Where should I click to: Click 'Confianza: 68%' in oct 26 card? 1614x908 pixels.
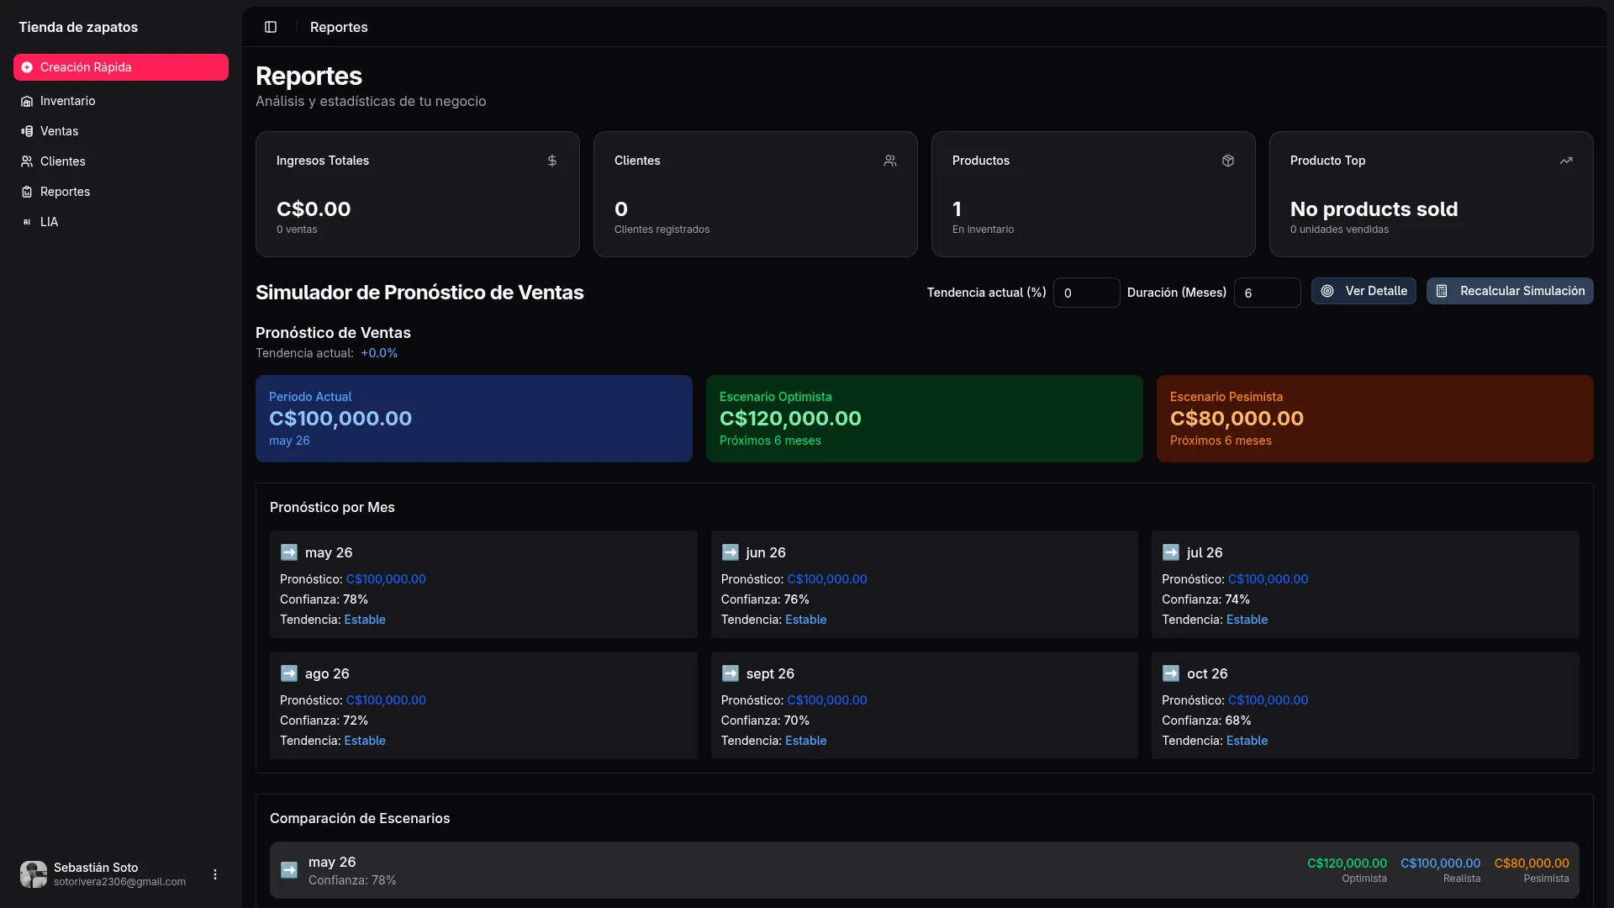(x=1206, y=721)
